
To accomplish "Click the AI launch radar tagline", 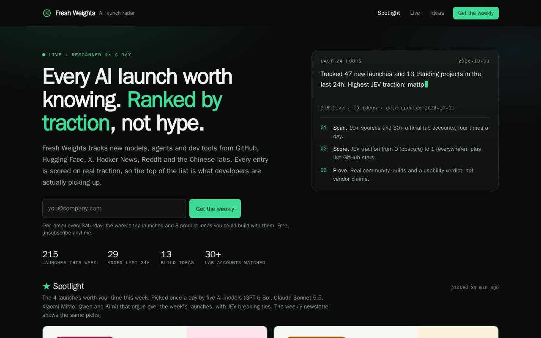I will point(117,13).
